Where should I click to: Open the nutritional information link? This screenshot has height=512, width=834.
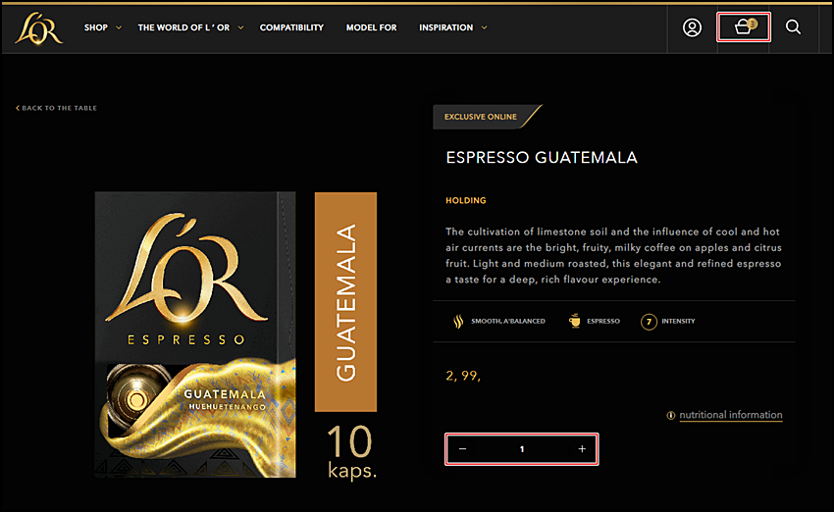pyautogui.click(x=731, y=415)
